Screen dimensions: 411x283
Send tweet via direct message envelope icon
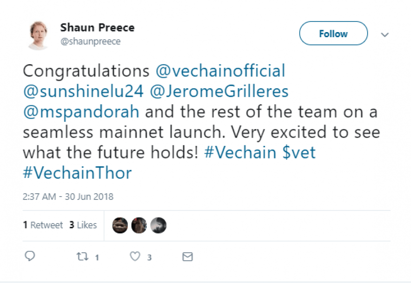click(x=187, y=256)
